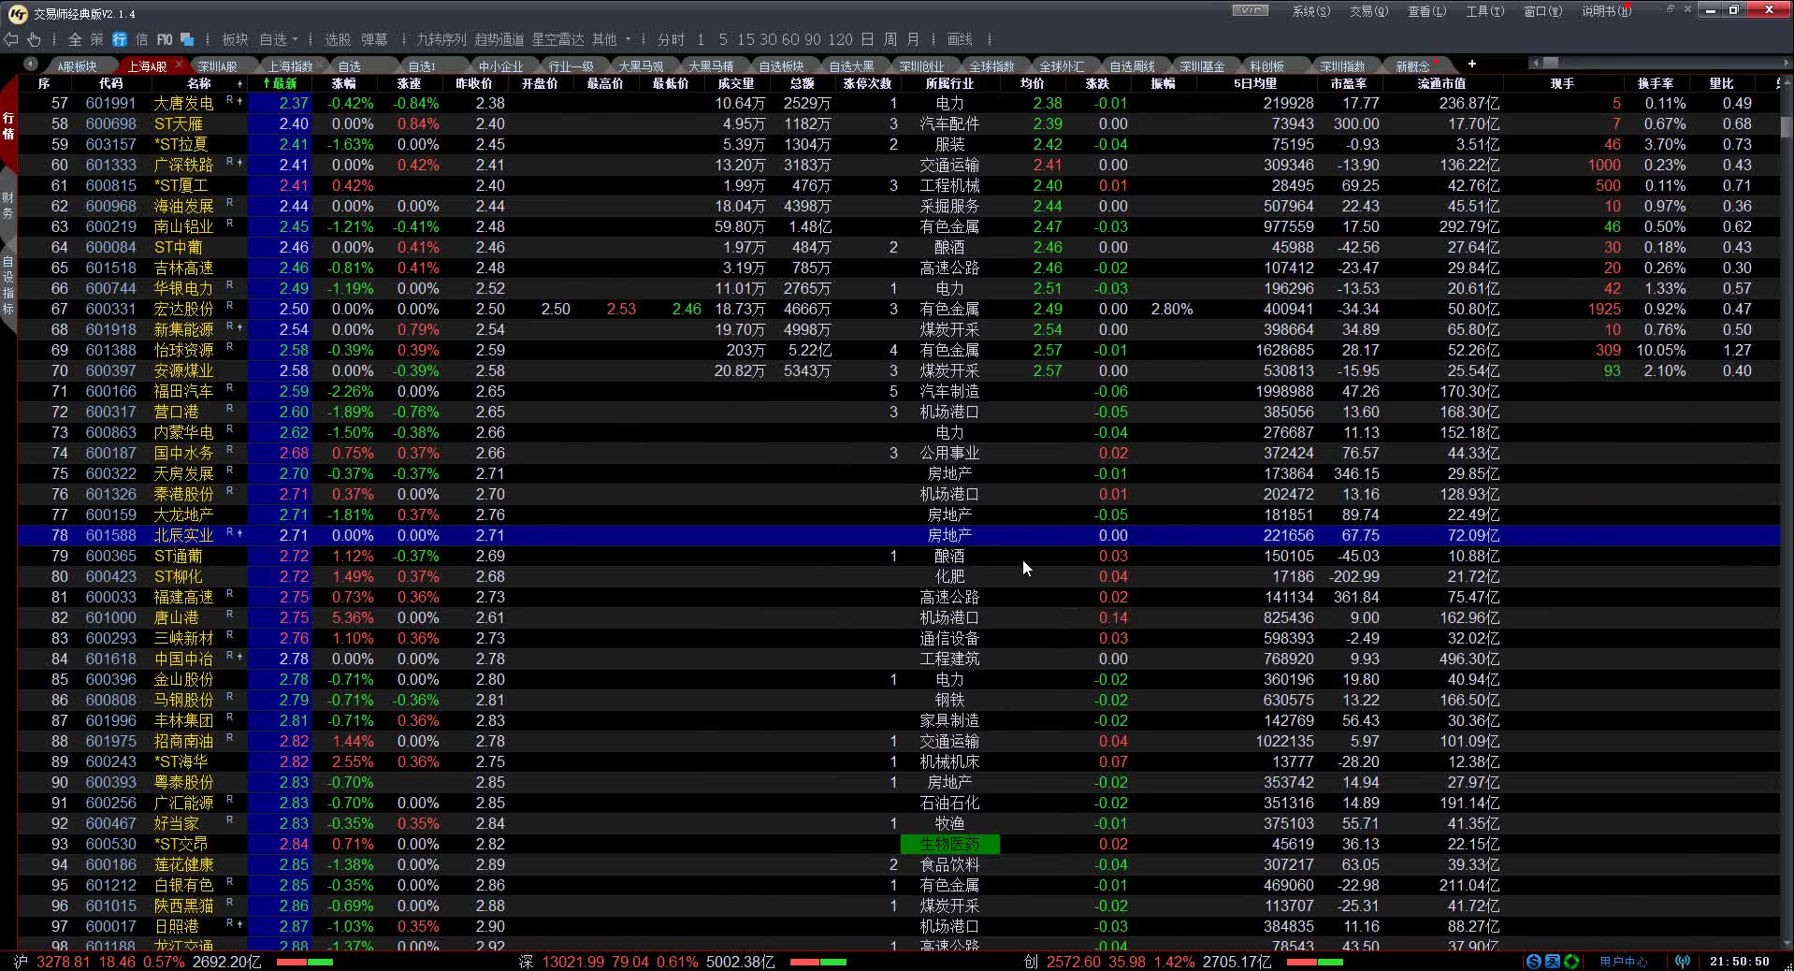Select the 月 monthly period
This screenshot has height=971, width=1794.
click(913, 39)
